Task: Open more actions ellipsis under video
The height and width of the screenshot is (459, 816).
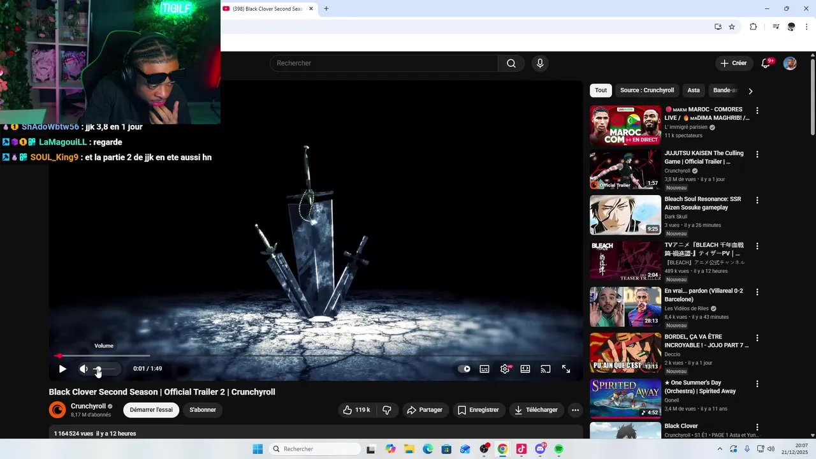Action: coord(575,410)
